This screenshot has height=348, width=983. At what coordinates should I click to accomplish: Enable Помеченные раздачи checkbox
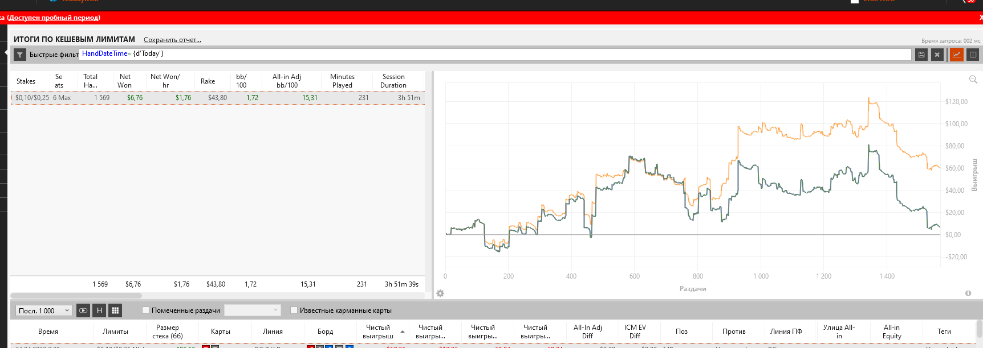pyautogui.click(x=145, y=310)
